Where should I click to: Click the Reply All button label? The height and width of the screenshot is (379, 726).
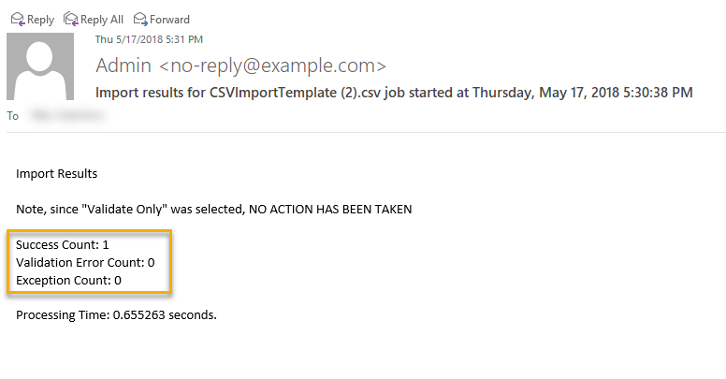click(102, 20)
